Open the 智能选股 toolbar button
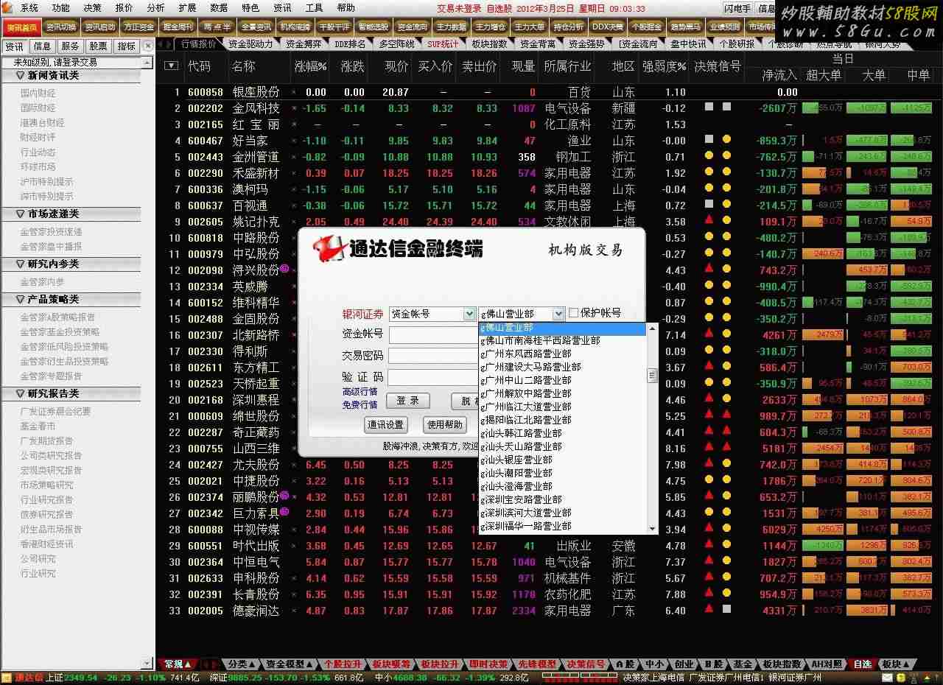 pyautogui.click(x=374, y=27)
